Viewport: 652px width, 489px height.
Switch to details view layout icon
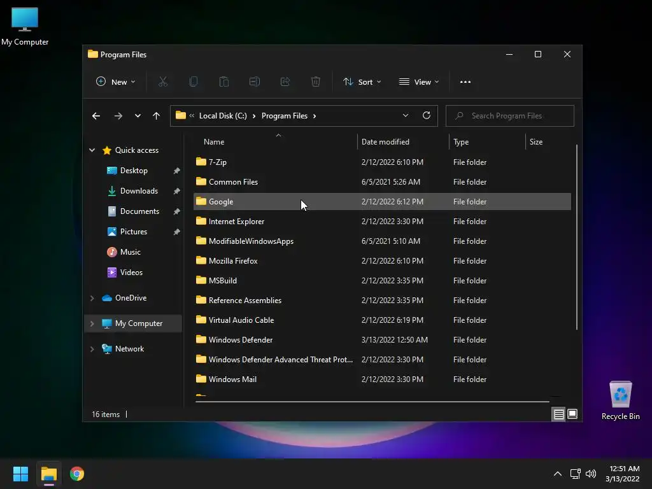point(558,414)
